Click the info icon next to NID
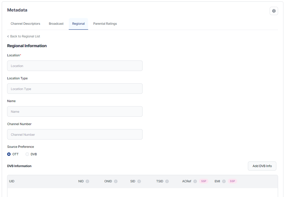This screenshot has height=197, width=285. click(87, 181)
